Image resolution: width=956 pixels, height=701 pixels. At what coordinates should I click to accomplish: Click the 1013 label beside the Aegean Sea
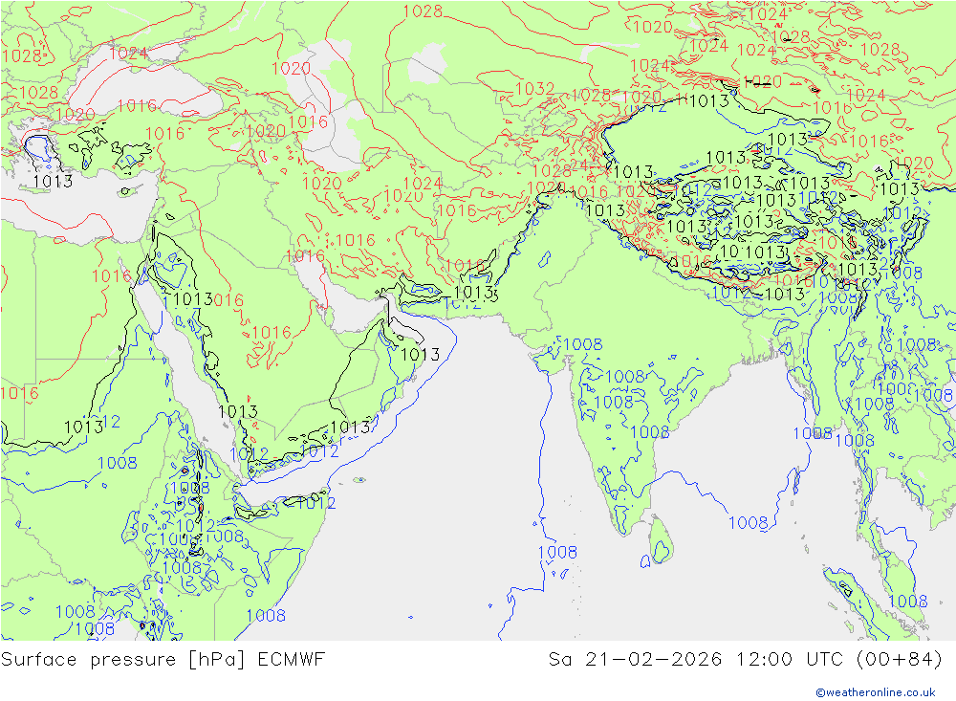pyautogui.click(x=53, y=181)
